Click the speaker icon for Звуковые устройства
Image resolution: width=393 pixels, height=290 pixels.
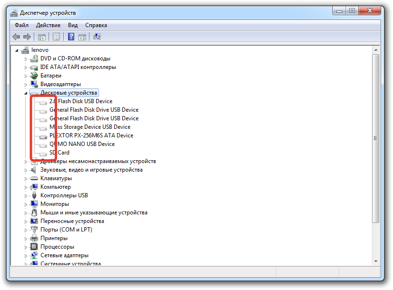pyautogui.click(x=33, y=170)
